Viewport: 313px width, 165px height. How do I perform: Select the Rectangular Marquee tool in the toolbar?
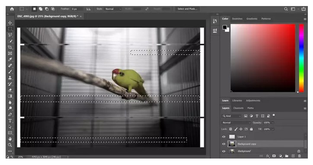tap(10, 29)
